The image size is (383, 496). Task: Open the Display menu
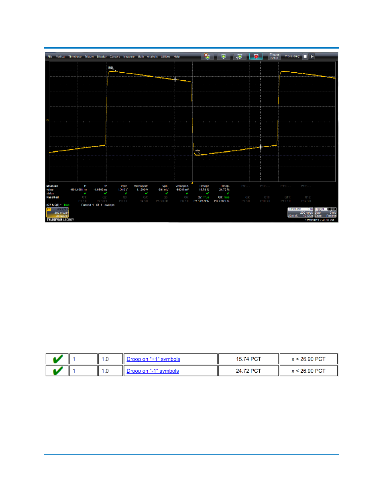click(x=102, y=57)
